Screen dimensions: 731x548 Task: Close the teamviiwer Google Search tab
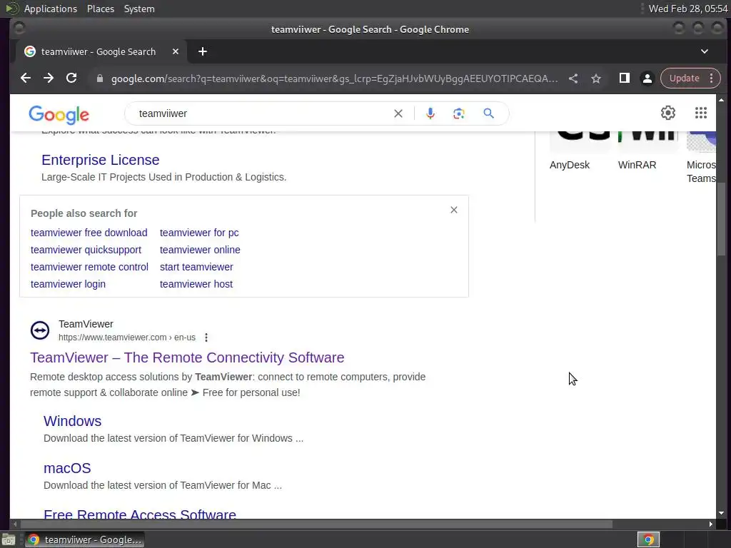(x=176, y=51)
